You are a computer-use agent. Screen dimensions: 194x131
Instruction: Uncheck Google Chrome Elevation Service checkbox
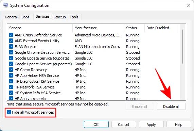click(x=11, y=52)
